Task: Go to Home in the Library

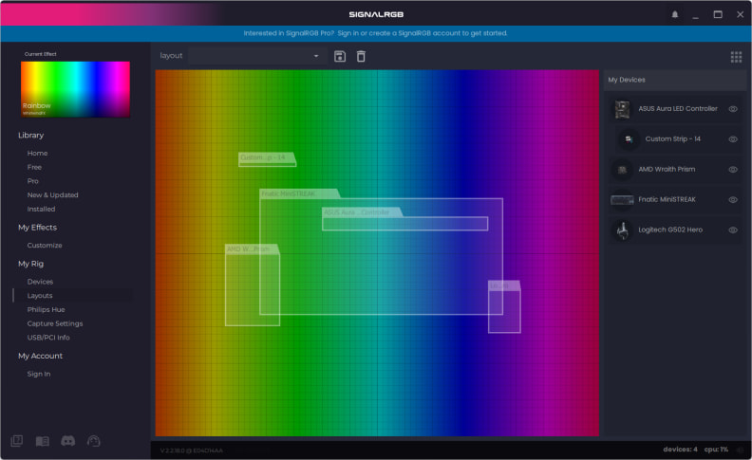Action: pos(37,153)
